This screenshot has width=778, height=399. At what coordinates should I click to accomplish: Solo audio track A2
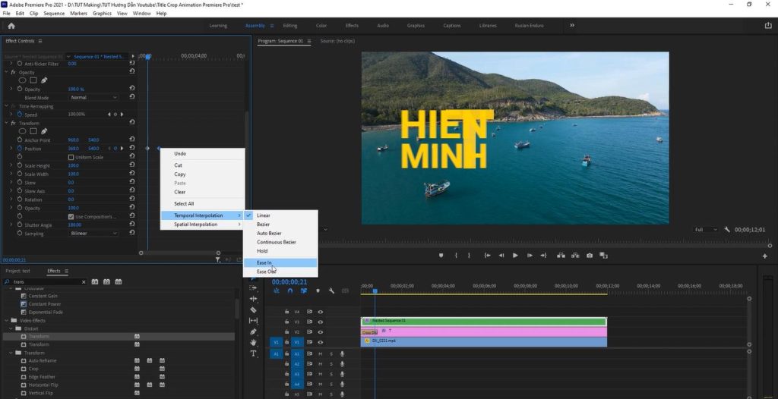coord(331,364)
